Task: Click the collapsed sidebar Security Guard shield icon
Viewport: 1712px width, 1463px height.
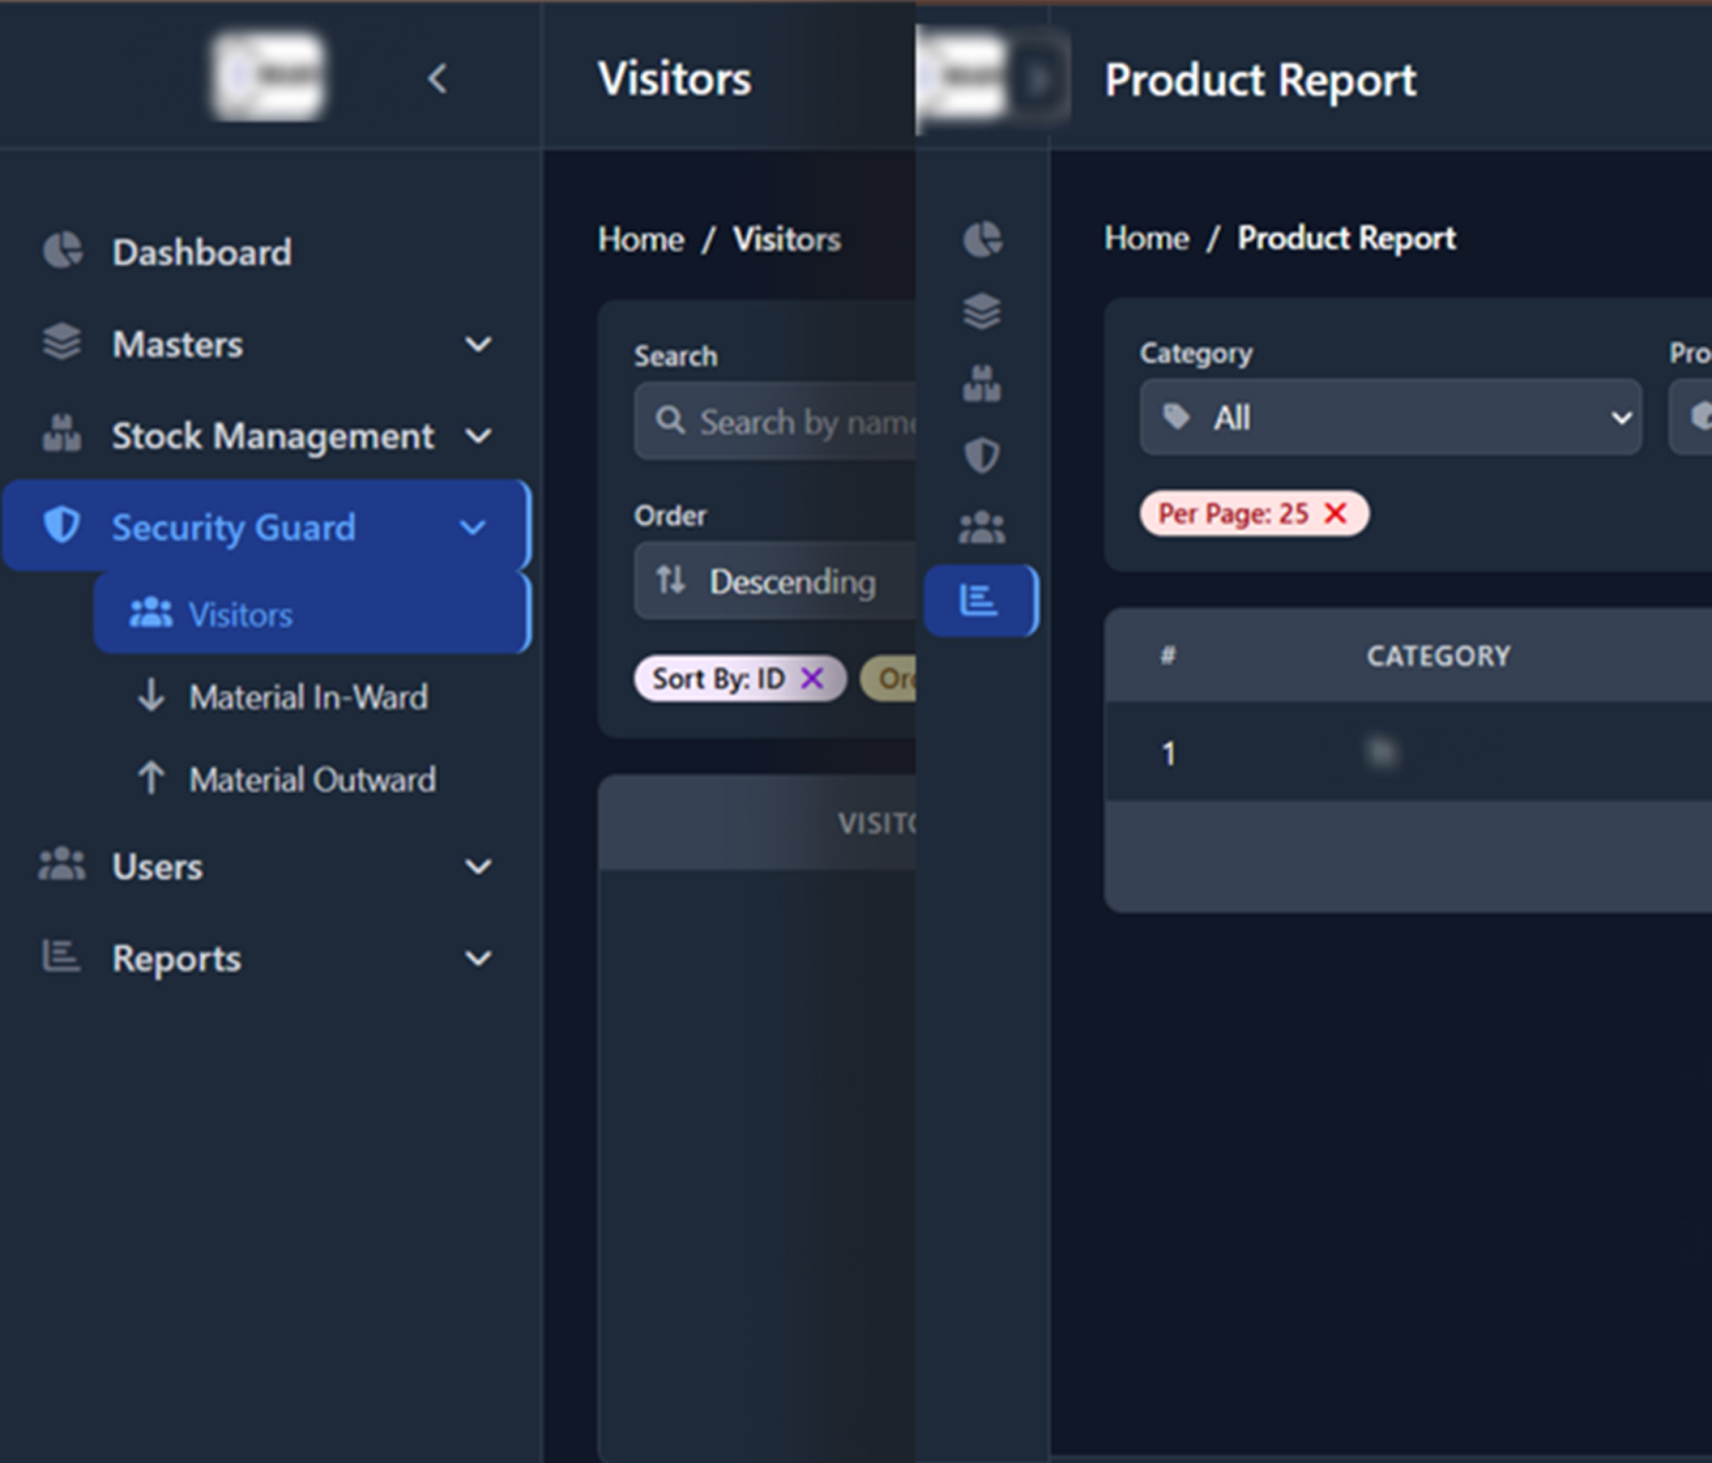Action: coord(982,455)
